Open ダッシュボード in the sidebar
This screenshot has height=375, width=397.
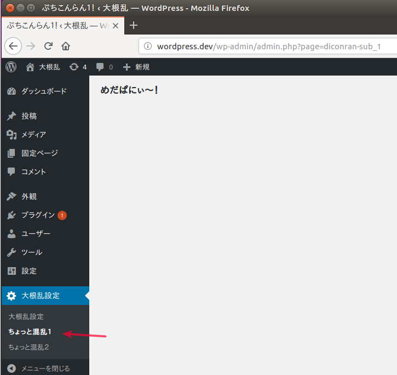coord(45,91)
